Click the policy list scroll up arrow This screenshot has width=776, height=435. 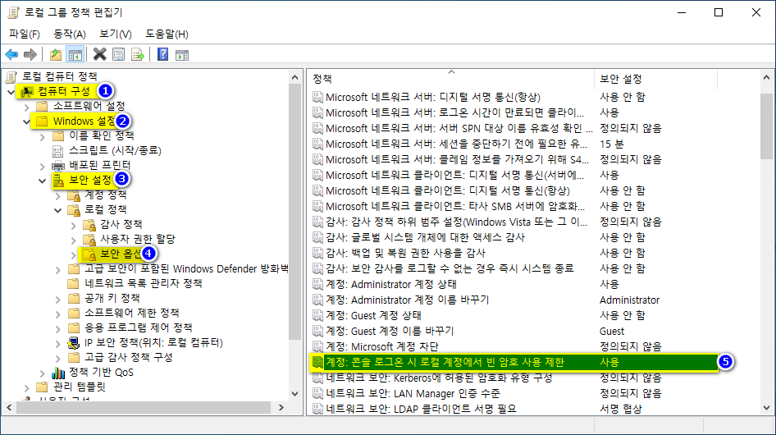(x=767, y=77)
